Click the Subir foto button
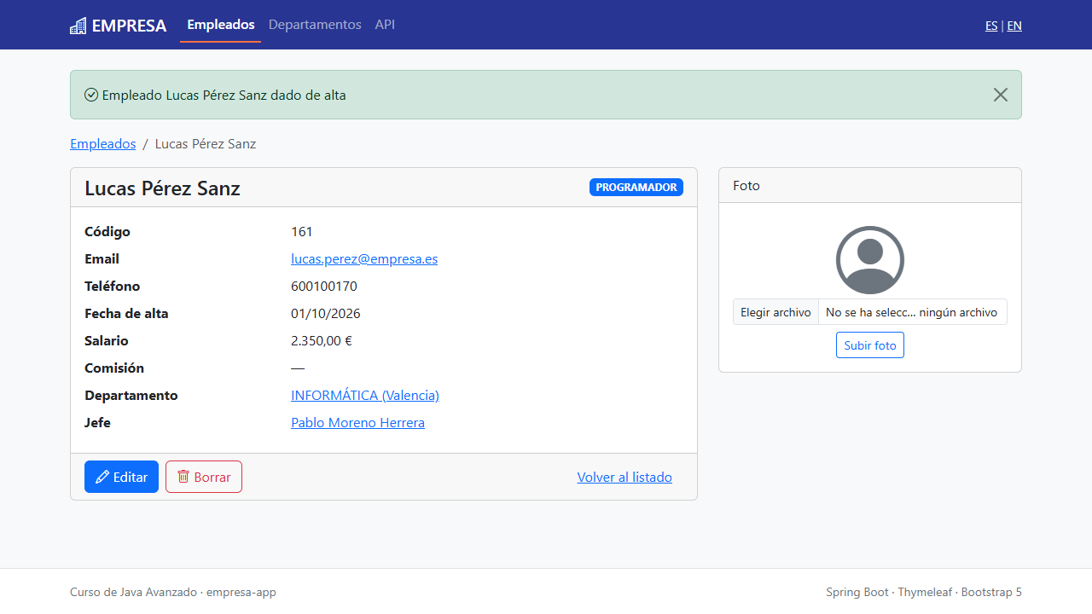Screen dimensions: 1092x614 (870, 345)
